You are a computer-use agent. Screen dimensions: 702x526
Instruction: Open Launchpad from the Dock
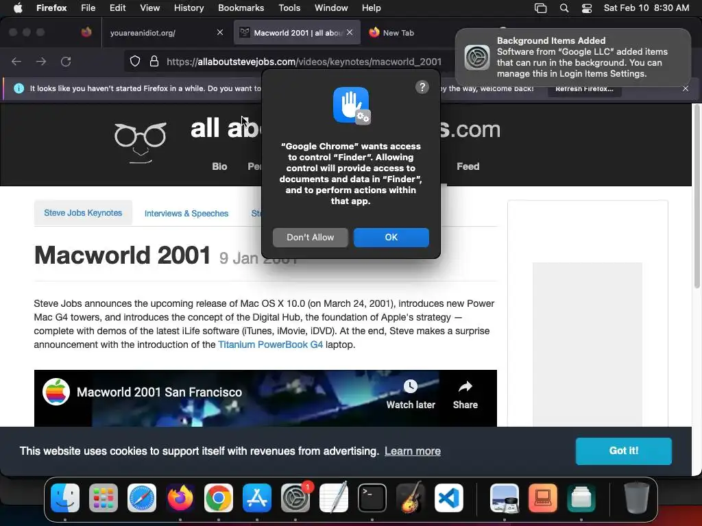[x=104, y=498]
